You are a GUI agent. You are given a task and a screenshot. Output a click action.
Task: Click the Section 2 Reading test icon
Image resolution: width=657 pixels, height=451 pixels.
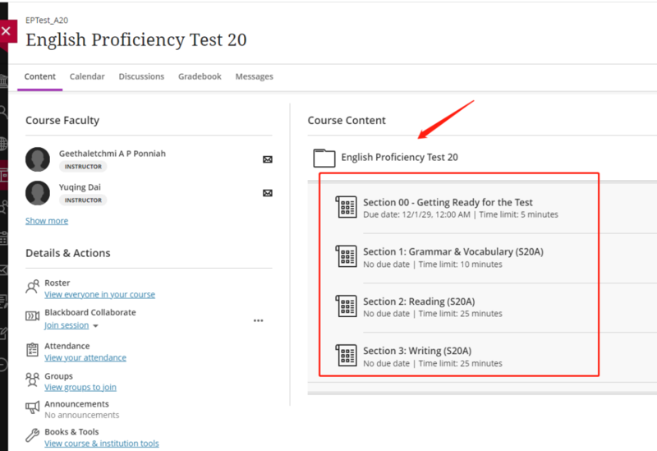click(347, 306)
